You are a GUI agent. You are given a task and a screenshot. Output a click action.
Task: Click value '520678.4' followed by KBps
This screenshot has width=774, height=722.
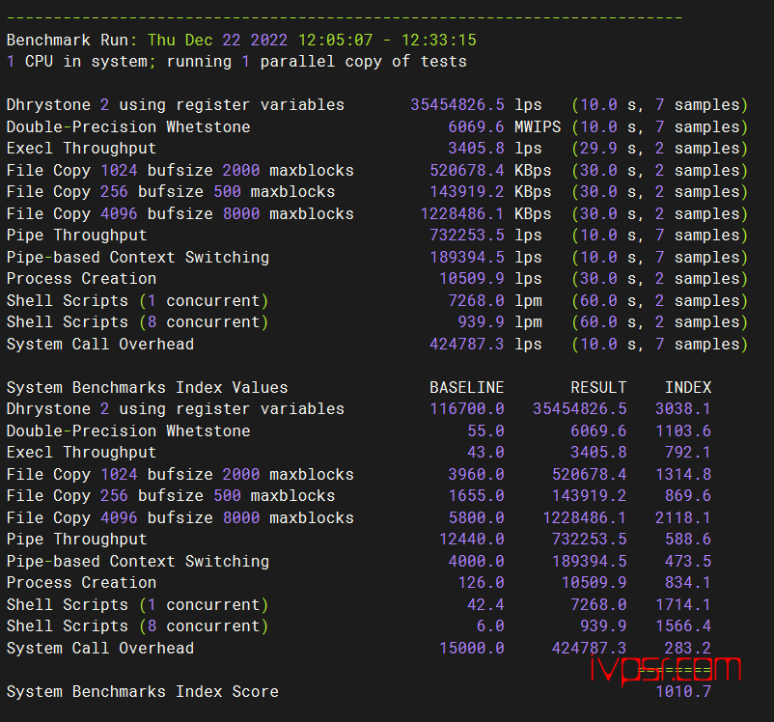click(467, 171)
